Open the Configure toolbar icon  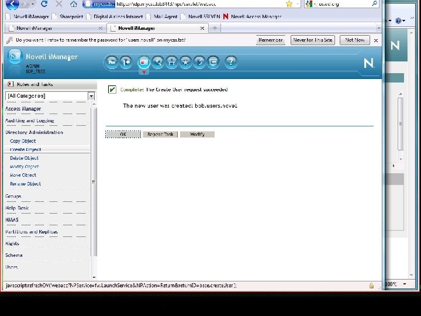click(x=172, y=62)
